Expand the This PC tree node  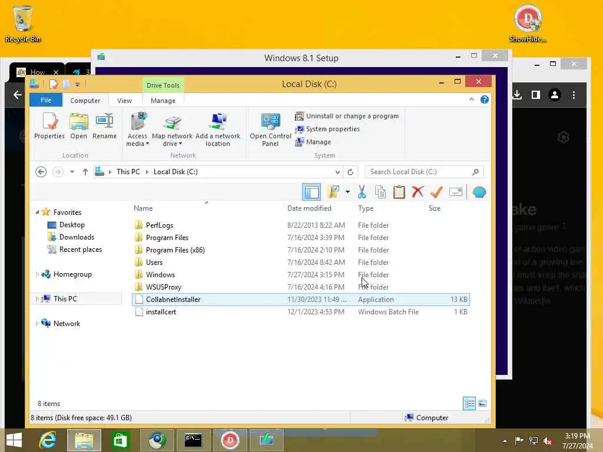pos(37,299)
